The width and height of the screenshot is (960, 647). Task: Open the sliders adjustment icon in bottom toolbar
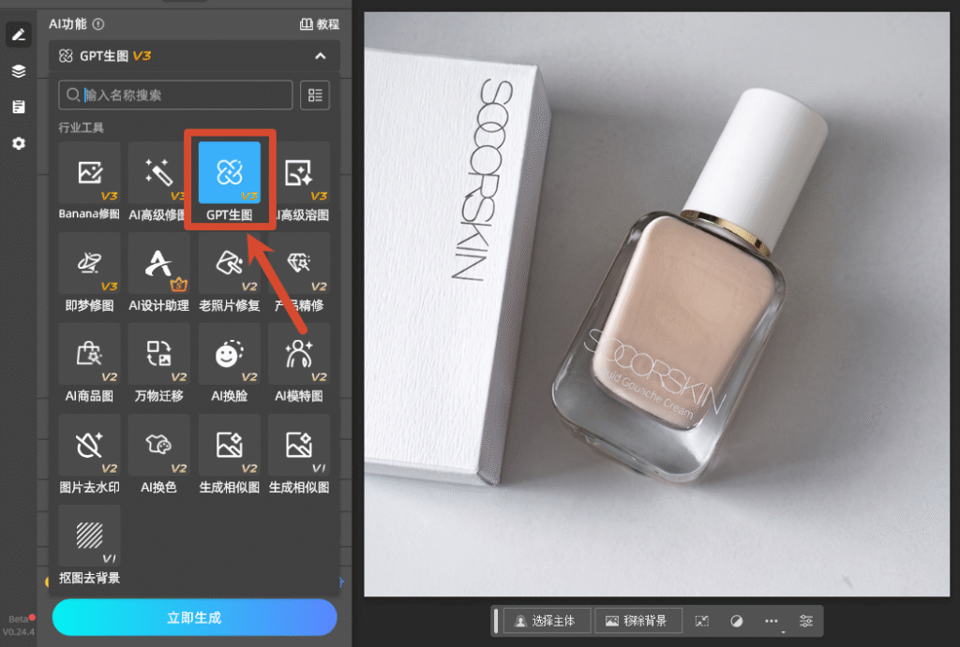point(806,621)
